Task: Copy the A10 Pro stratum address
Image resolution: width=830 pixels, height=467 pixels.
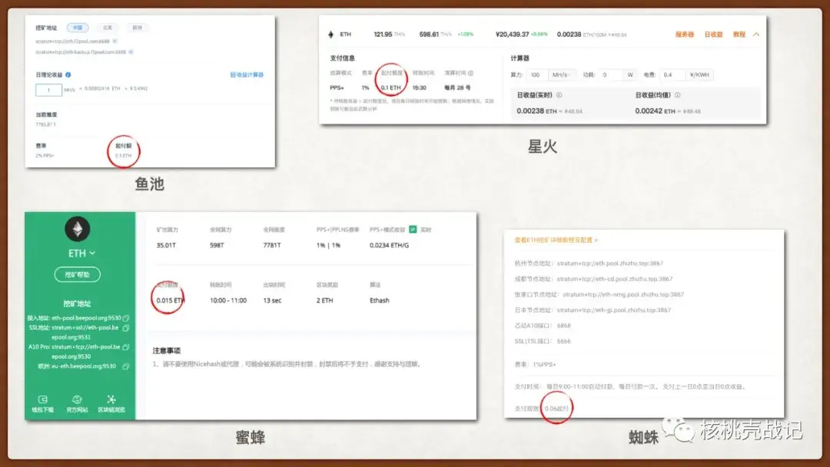Action: [x=126, y=347]
